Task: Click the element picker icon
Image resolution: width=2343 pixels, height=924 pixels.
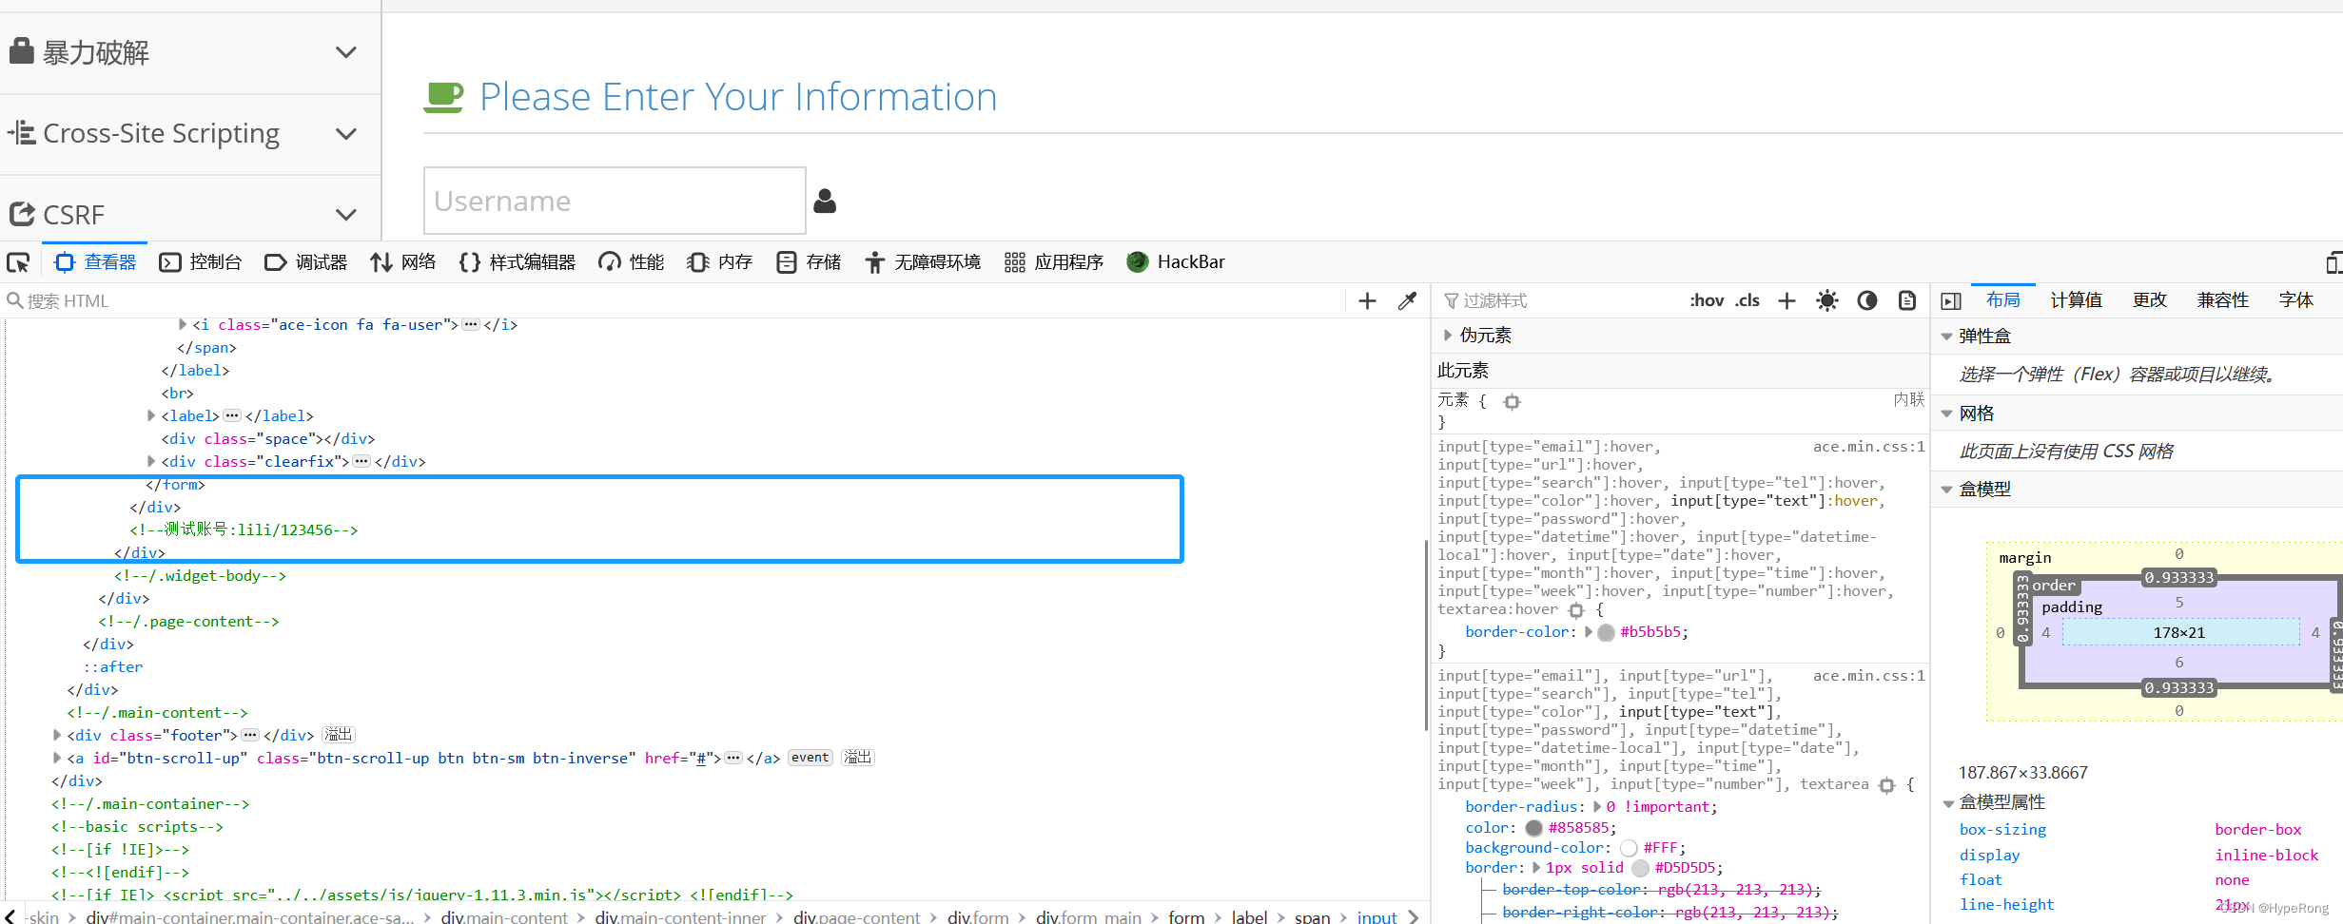Action: [x=19, y=262]
